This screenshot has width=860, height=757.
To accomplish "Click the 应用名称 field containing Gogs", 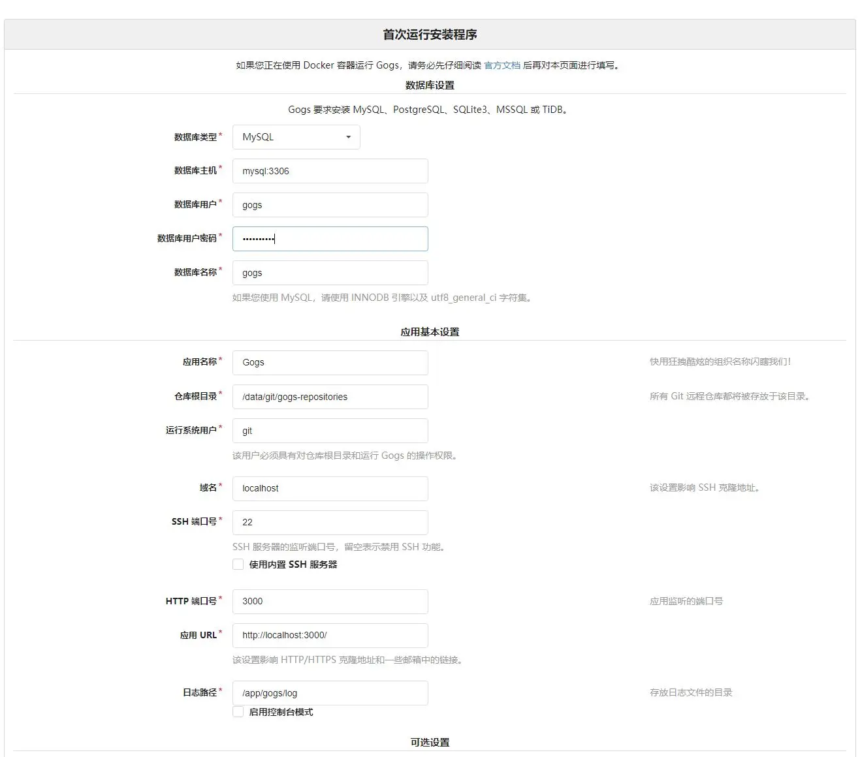I will (330, 363).
